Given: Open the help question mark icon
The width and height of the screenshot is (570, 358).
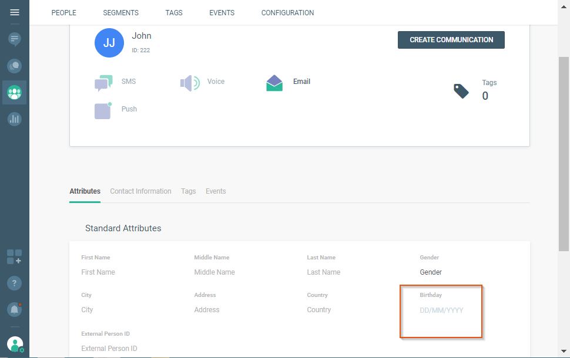Looking at the screenshot, I should (15, 283).
